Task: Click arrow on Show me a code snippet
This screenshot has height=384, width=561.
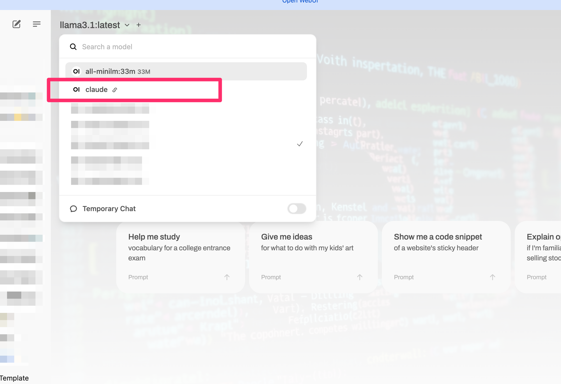Action: click(x=492, y=277)
